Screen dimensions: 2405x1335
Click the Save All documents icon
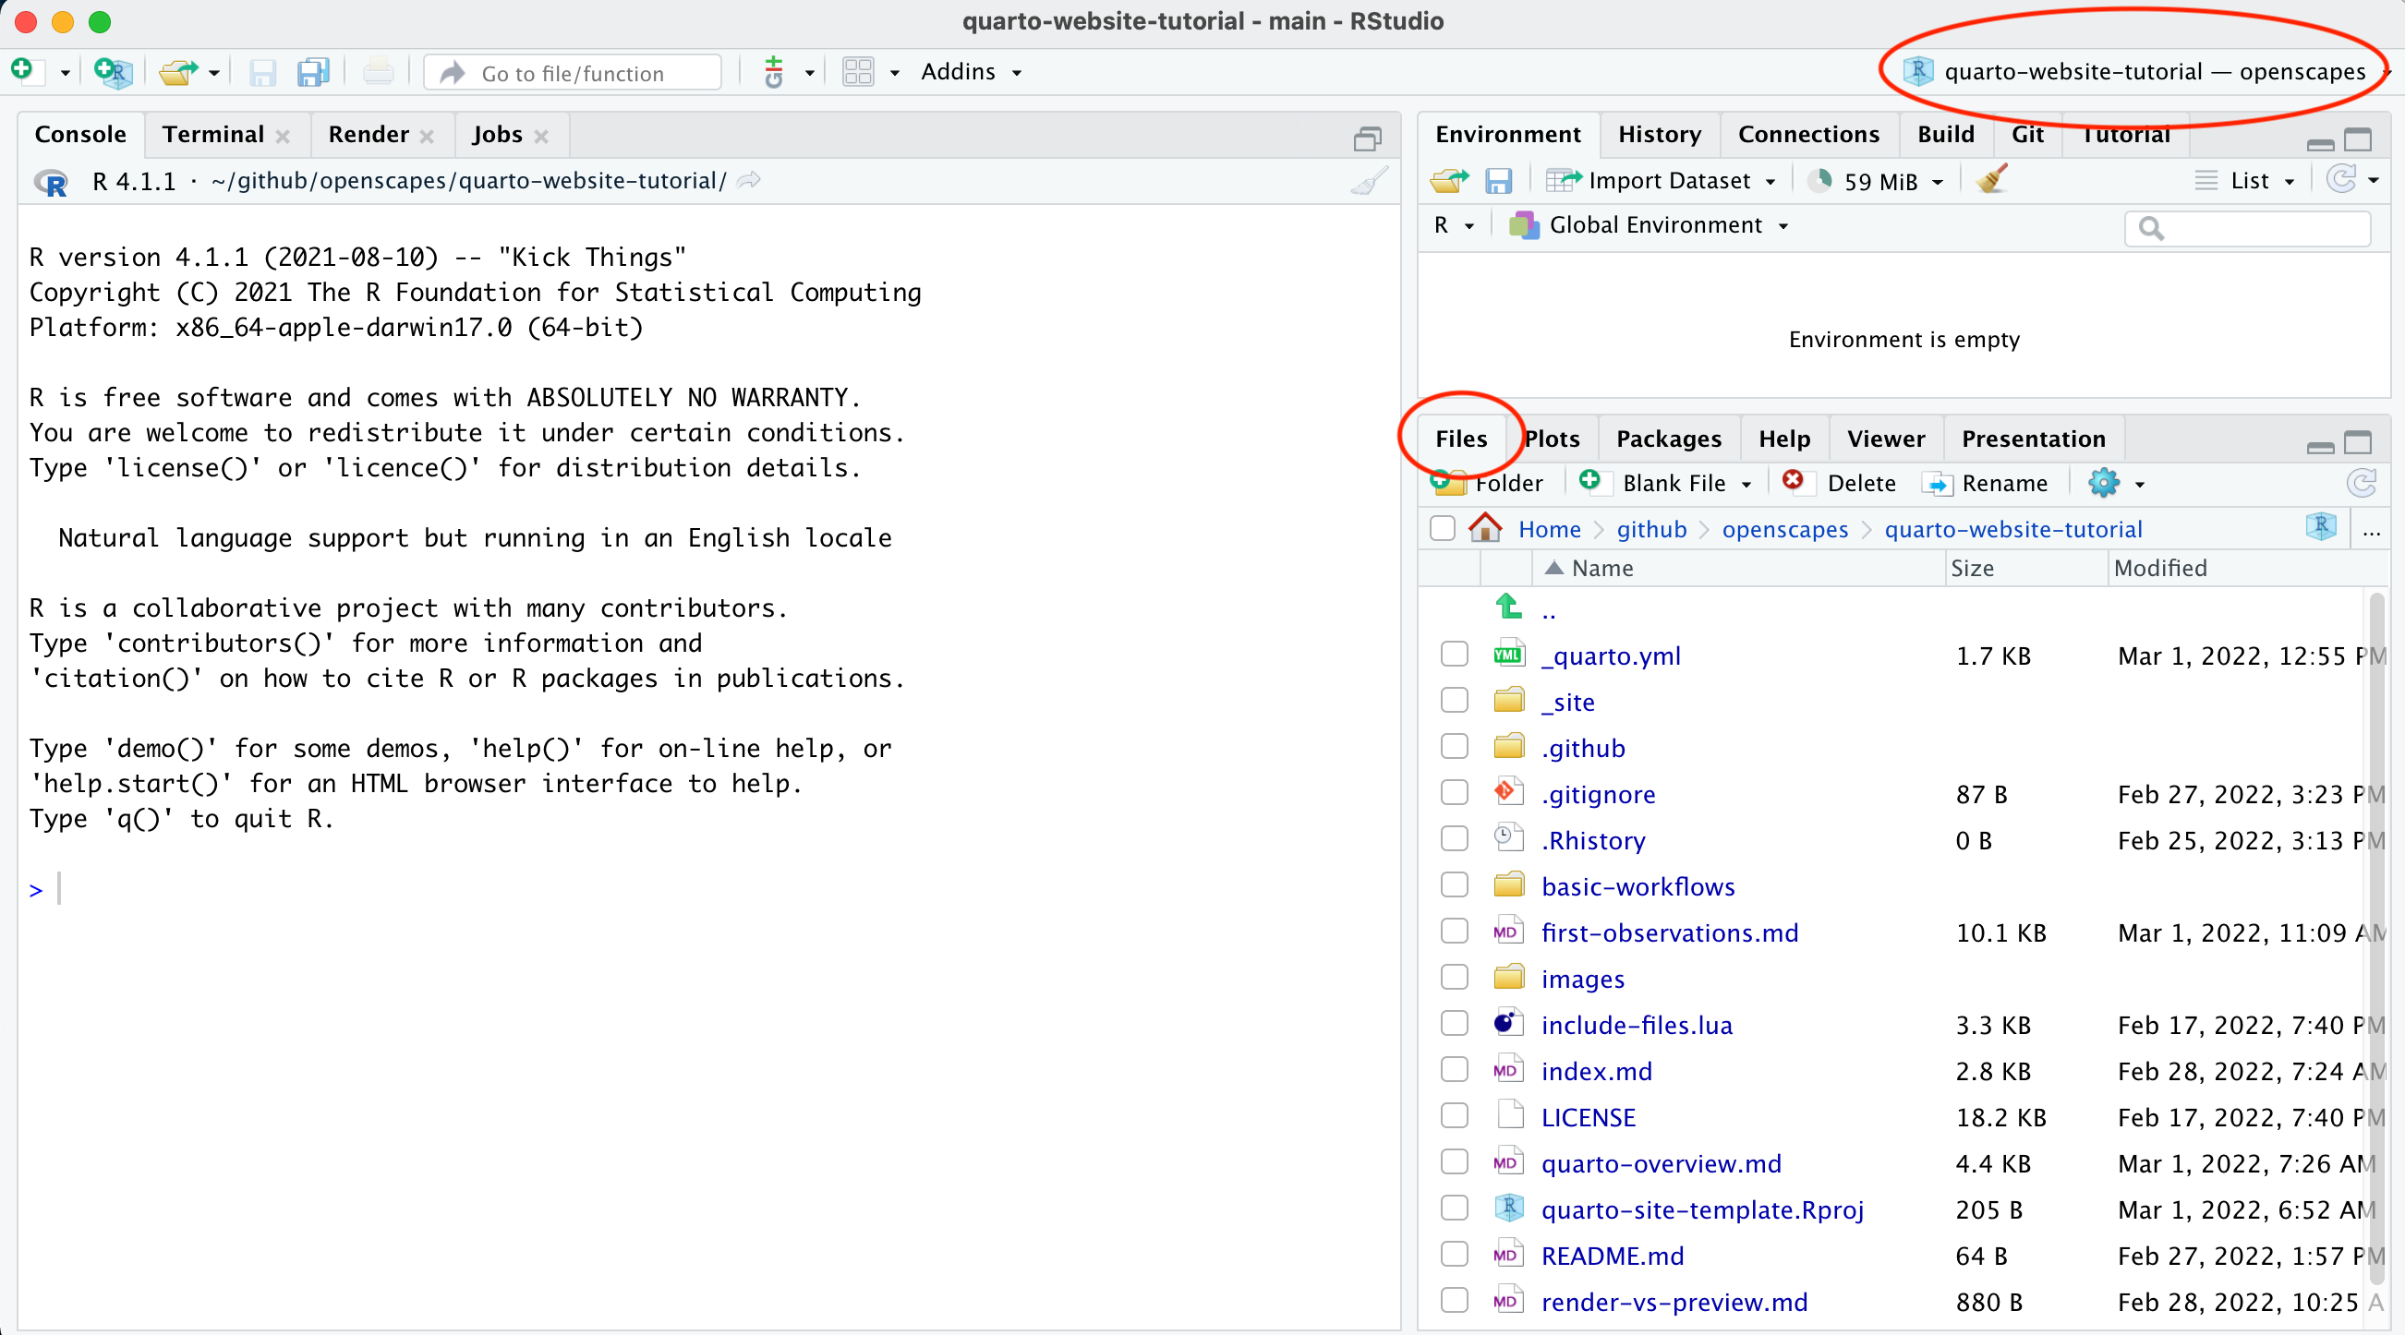[x=313, y=72]
